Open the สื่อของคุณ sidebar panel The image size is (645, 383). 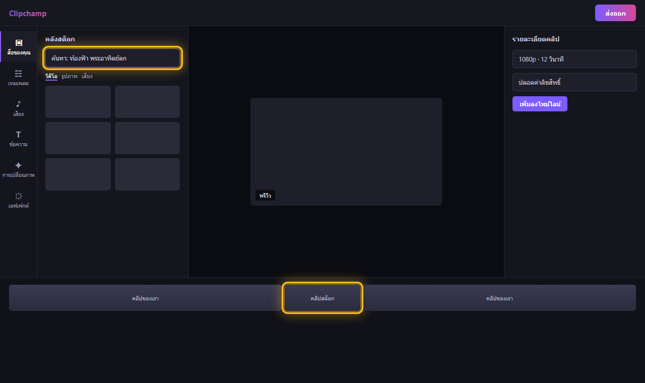pos(19,47)
